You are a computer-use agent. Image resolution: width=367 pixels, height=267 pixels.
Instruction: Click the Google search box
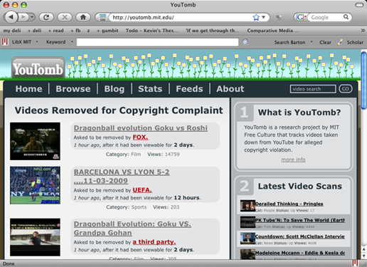[326, 17]
